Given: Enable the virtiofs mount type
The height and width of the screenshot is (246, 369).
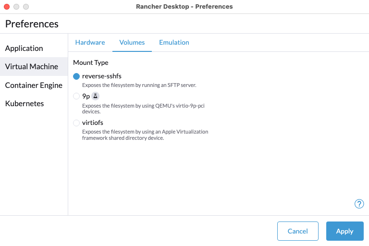Looking at the screenshot, I should pos(76,123).
